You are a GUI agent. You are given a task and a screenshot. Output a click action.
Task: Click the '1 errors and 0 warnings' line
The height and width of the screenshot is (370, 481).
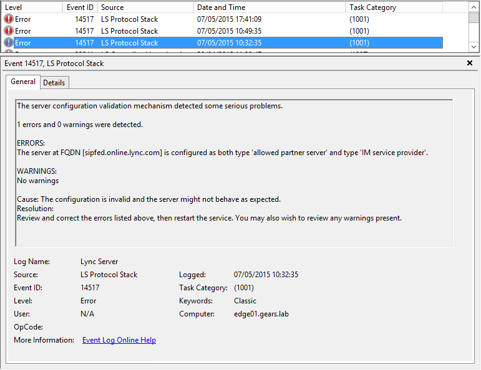(x=80, y=125)
